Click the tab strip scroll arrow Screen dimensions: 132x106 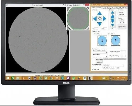pyautogui.click(x=125, y=8)
